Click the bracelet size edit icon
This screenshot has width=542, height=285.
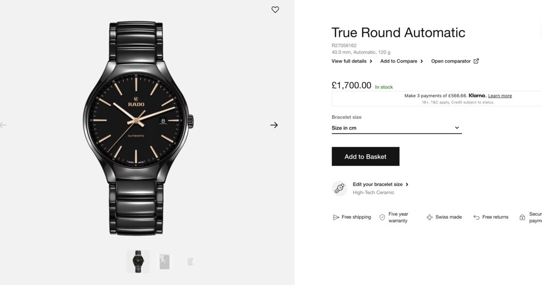click(339, 188)
